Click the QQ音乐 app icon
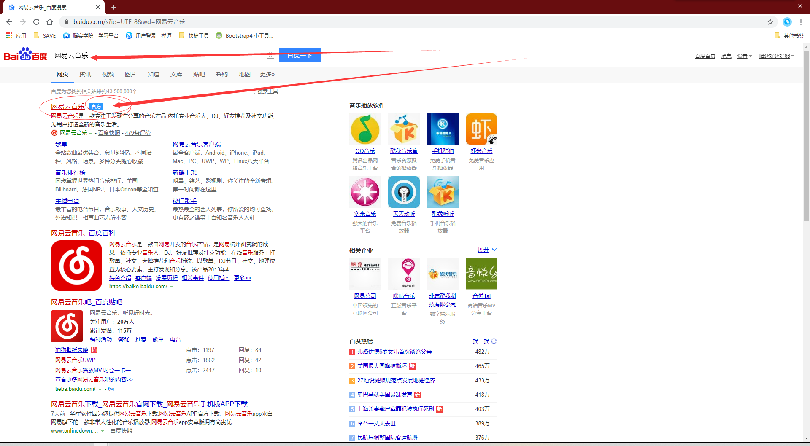Viewport: 810px width, 446px height. (x=365, y=129)
